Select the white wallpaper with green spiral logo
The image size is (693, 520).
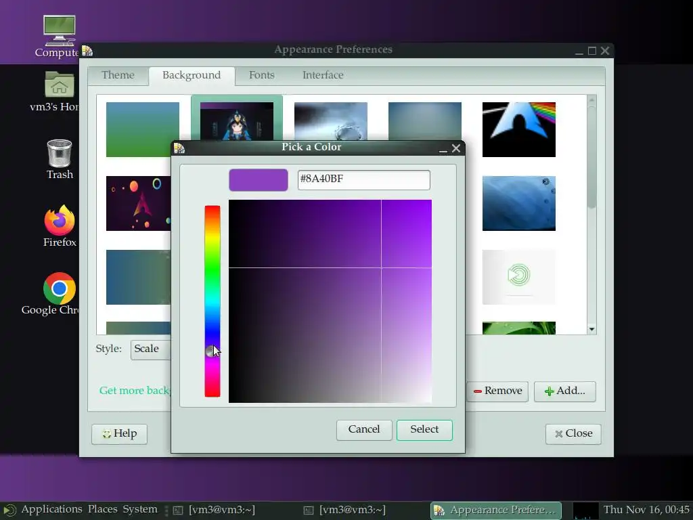point(519,277)
